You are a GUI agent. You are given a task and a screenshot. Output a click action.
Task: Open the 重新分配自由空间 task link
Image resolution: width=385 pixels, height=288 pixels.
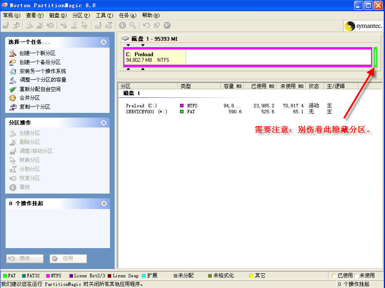tap(40, 89)
